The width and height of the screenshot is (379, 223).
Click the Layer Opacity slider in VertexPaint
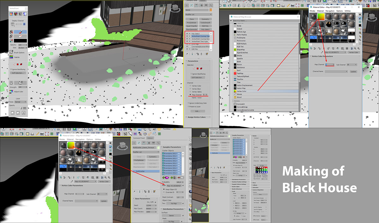point(15,108)
